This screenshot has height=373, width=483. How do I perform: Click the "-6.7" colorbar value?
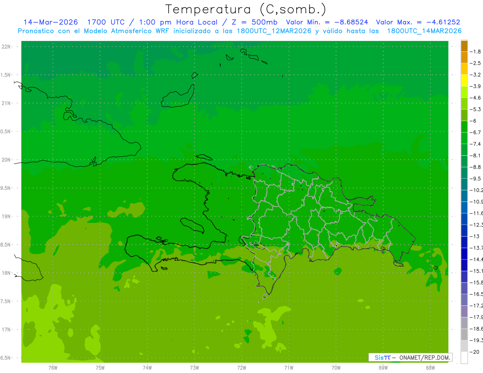click(476, 132)
